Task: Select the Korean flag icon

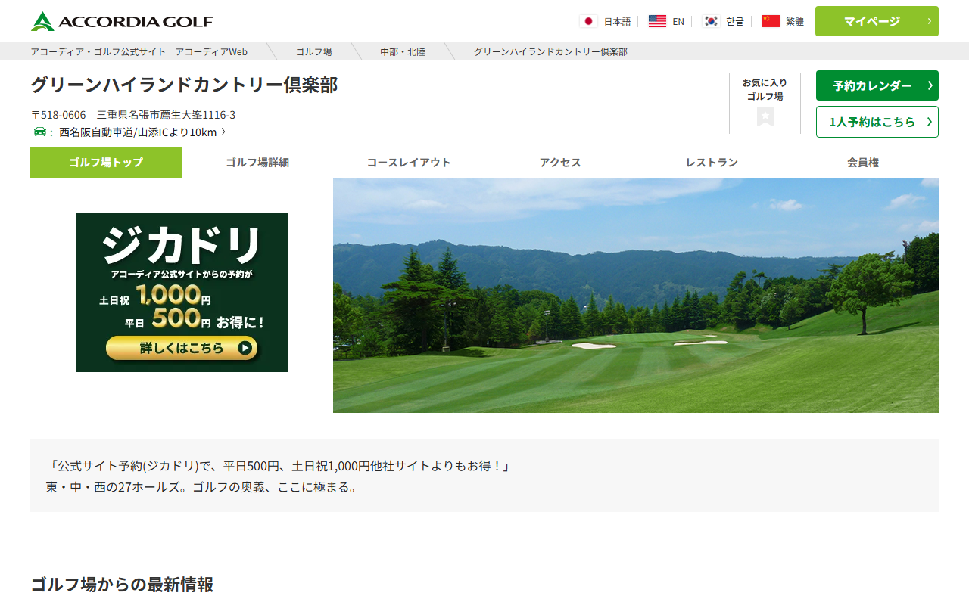Action: click(710, 21)
